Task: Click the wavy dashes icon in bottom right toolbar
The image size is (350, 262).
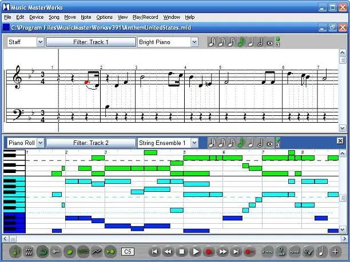Action: tap(295, 252)
